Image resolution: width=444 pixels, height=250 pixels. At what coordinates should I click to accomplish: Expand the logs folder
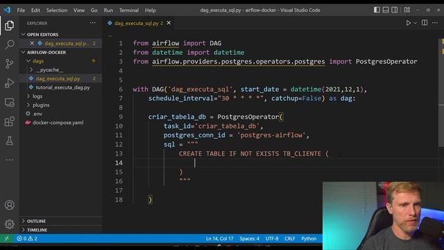click(37, 96)
